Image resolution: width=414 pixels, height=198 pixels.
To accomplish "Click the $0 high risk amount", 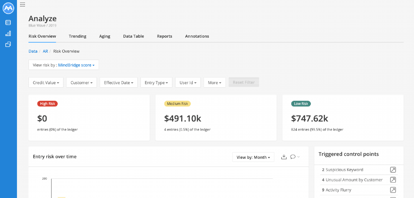I will [42, 118].
